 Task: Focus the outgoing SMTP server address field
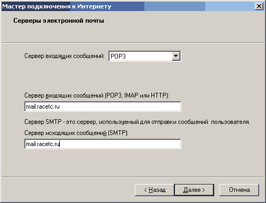coord(103,144)
